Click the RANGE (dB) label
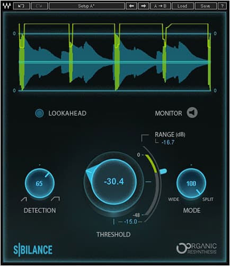The height and width of the screenshot is (266, 230). pyautogui.click(x=170, y=135)
